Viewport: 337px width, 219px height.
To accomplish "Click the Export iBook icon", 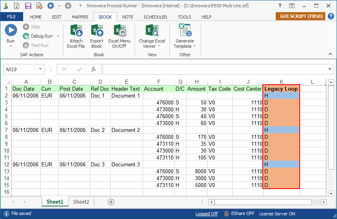I will pyautogui.click(x=97, y=31).
